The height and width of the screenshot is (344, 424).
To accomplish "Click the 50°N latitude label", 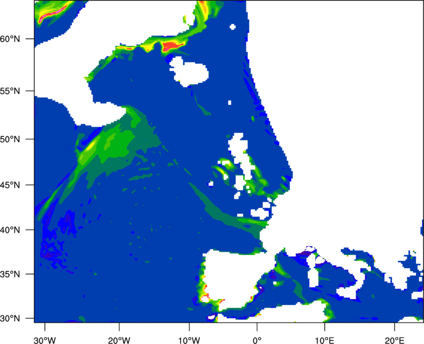I will point(10,139).
